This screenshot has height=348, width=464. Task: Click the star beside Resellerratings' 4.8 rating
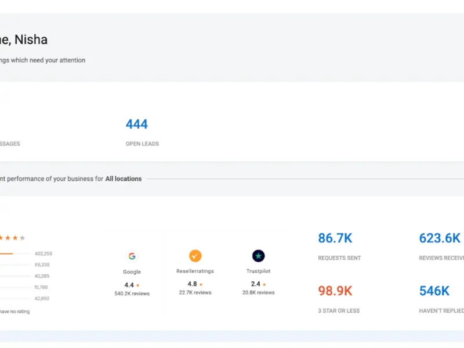click(201, 285)
